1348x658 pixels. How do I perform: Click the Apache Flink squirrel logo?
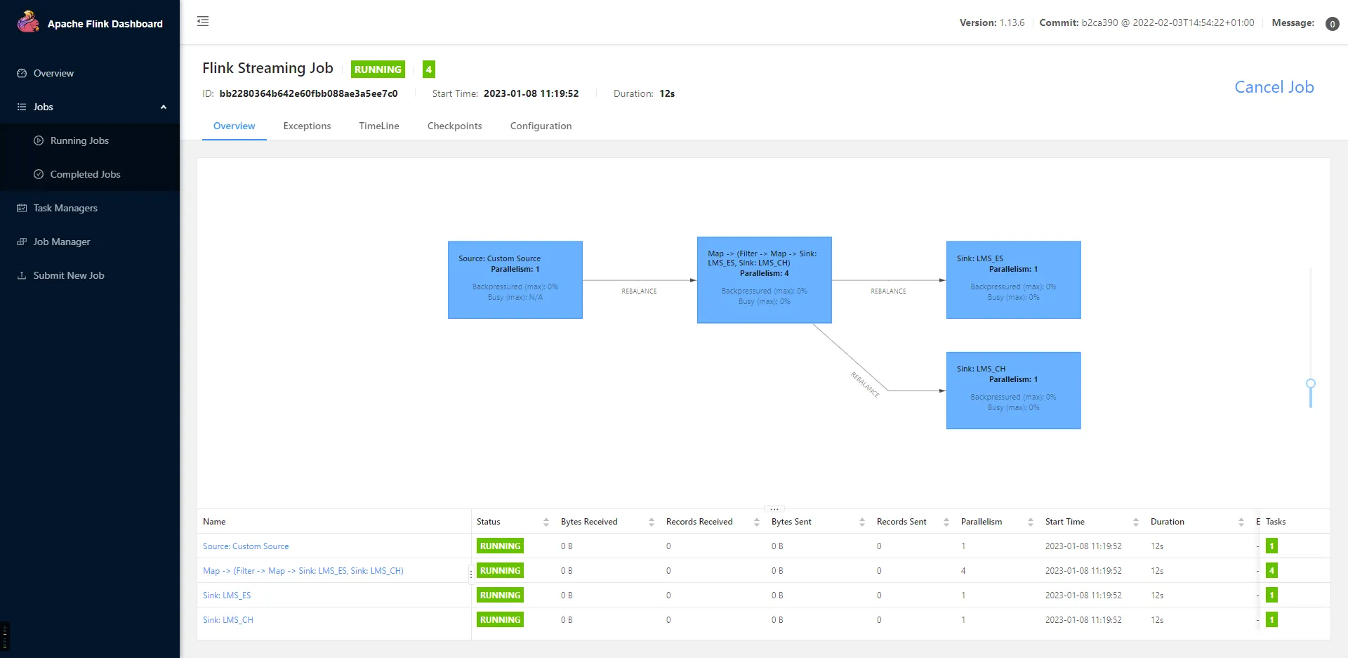(x=28, y=22)
